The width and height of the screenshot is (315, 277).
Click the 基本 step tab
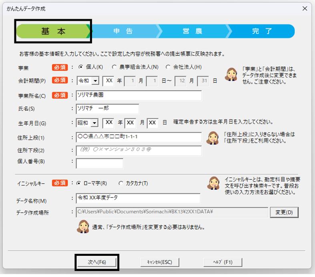53,31
